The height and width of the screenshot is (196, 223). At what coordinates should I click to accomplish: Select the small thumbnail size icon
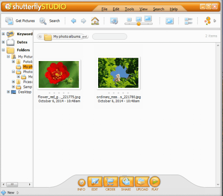tap(129, 19)
